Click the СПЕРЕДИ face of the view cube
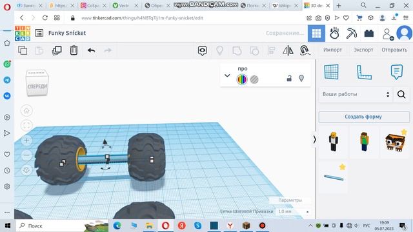 coord(37,86)
